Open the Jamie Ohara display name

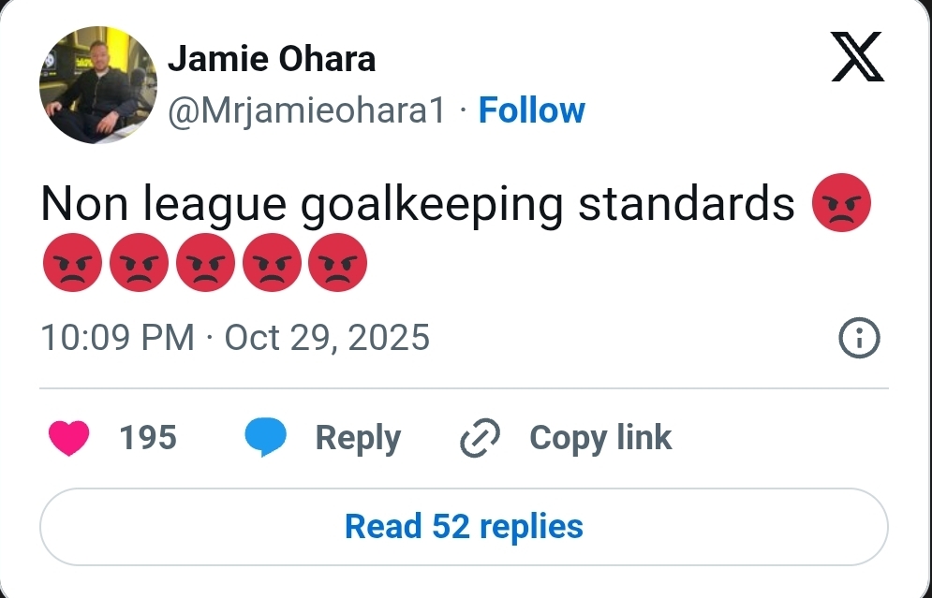click(272, 60)
